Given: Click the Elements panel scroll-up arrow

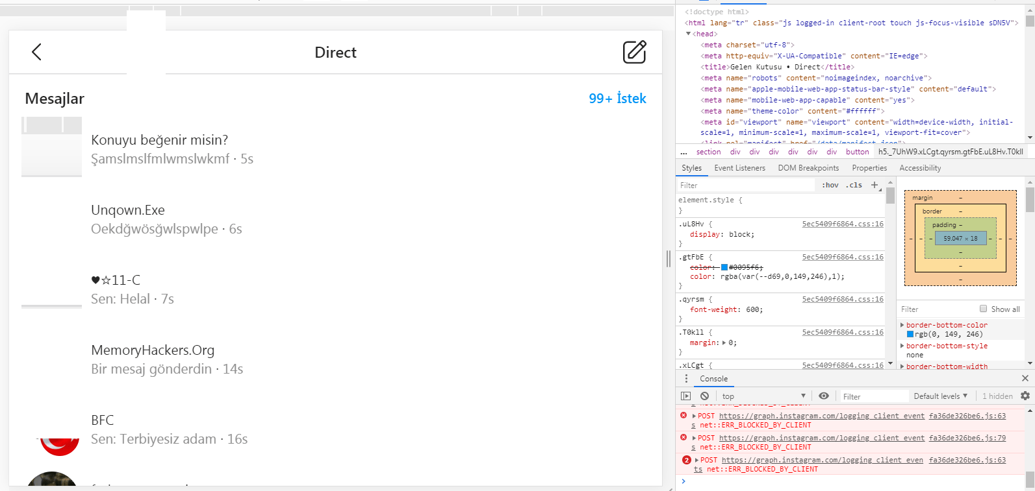Looking at the screenshot, I should pyautogui.click(x=1030, y=10).
